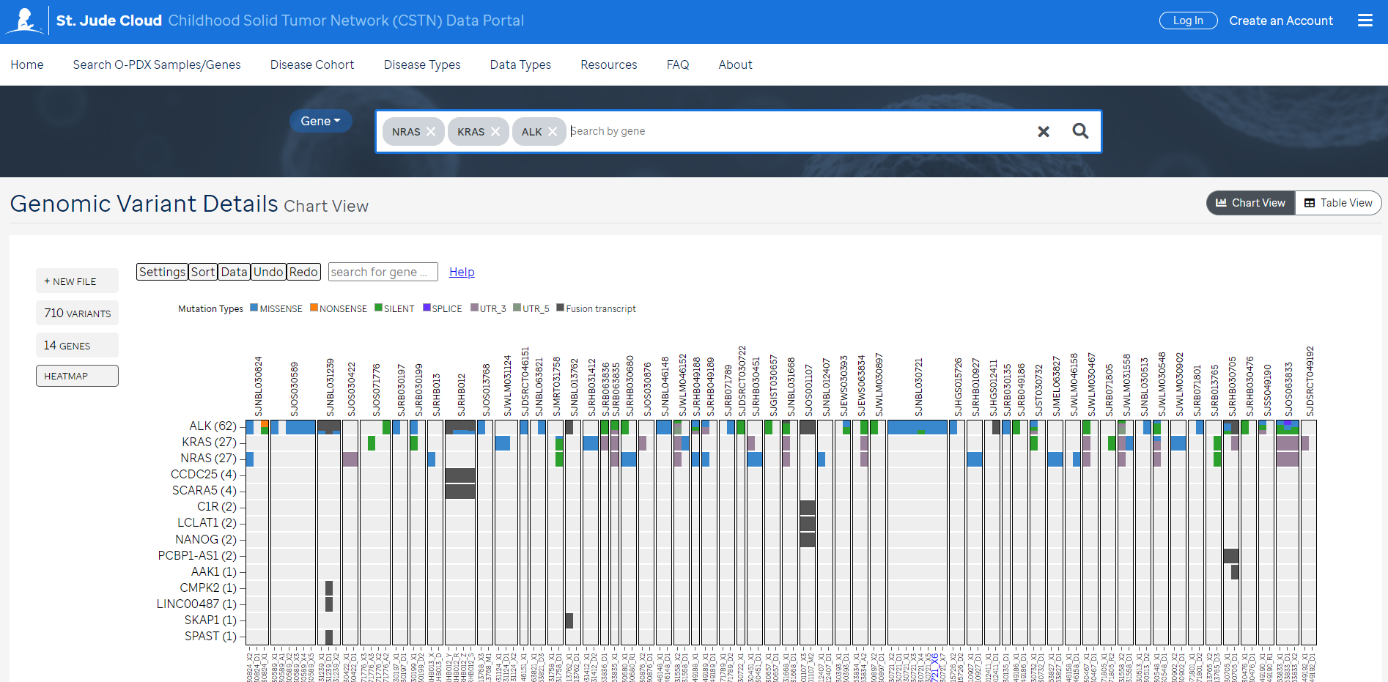Toggle SILENT mutation legend swatch
This screenshot has width=1388, height=682.
coord(379,308)
